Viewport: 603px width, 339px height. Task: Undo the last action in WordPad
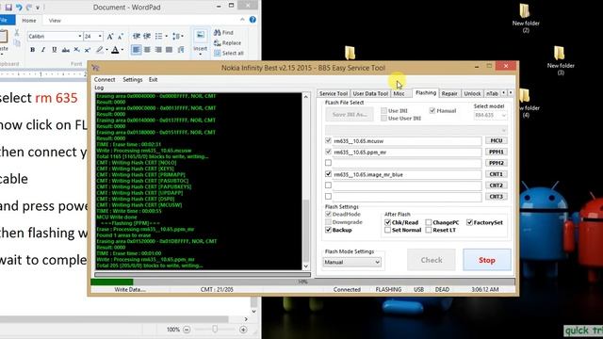[x=19, y=8]
